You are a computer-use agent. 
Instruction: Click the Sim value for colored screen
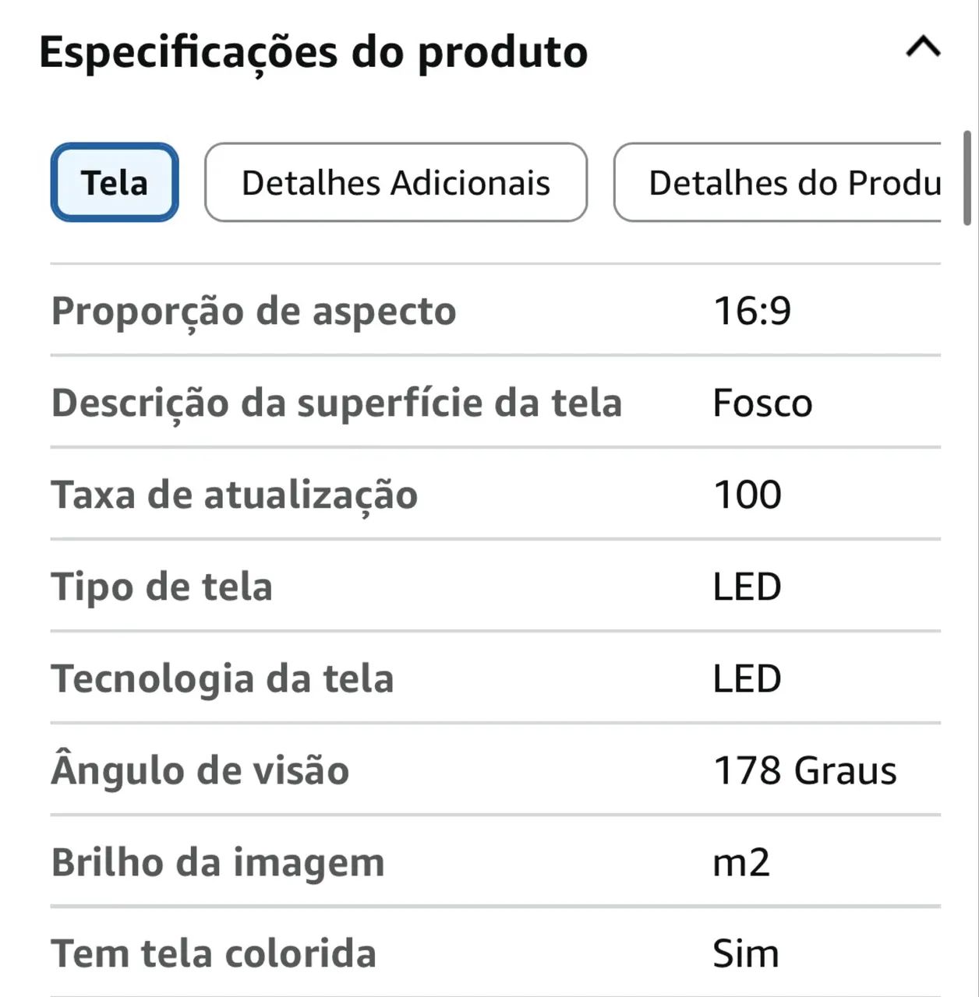coord(745,953)
